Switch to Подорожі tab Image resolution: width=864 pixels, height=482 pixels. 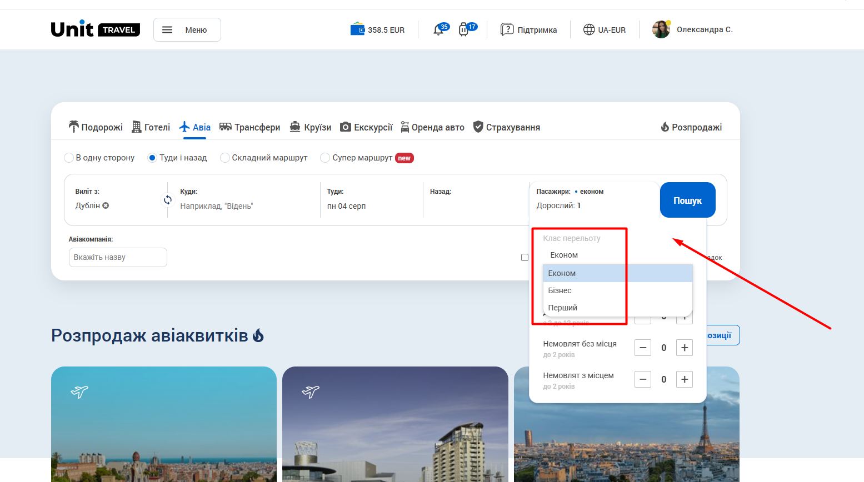pos(95,127)
